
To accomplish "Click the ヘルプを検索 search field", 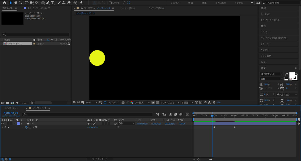I will pyautogui.click(x=281, y=3).
